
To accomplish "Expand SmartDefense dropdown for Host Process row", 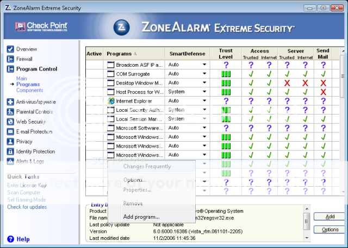I will (x=204, y=92).
